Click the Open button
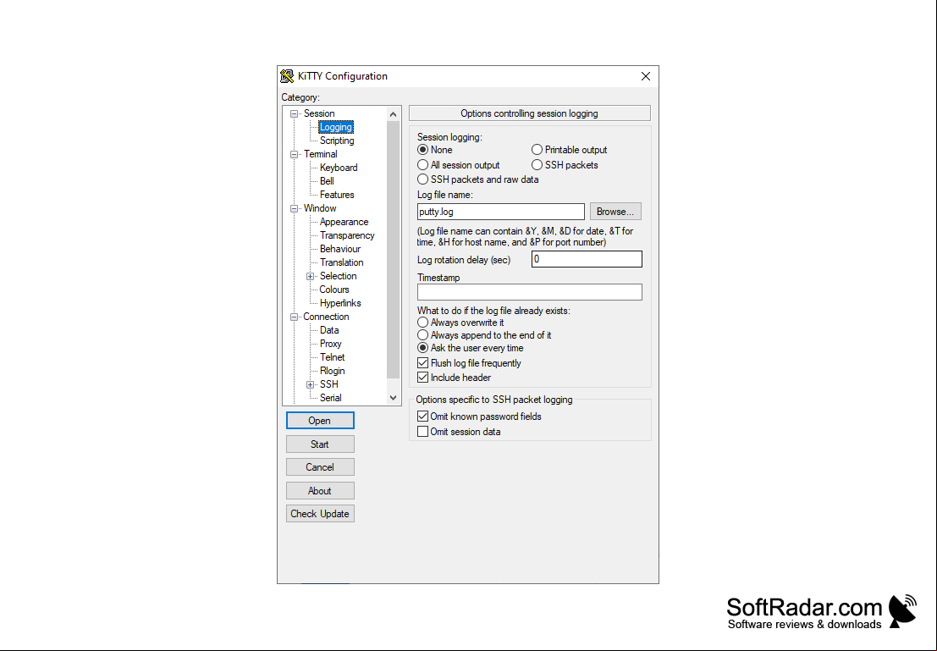The height and width of the screenshot is (651, 937). [320, 420]
